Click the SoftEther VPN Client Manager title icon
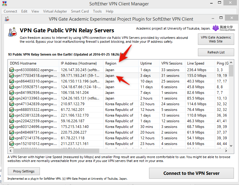 tap(4, 4)
